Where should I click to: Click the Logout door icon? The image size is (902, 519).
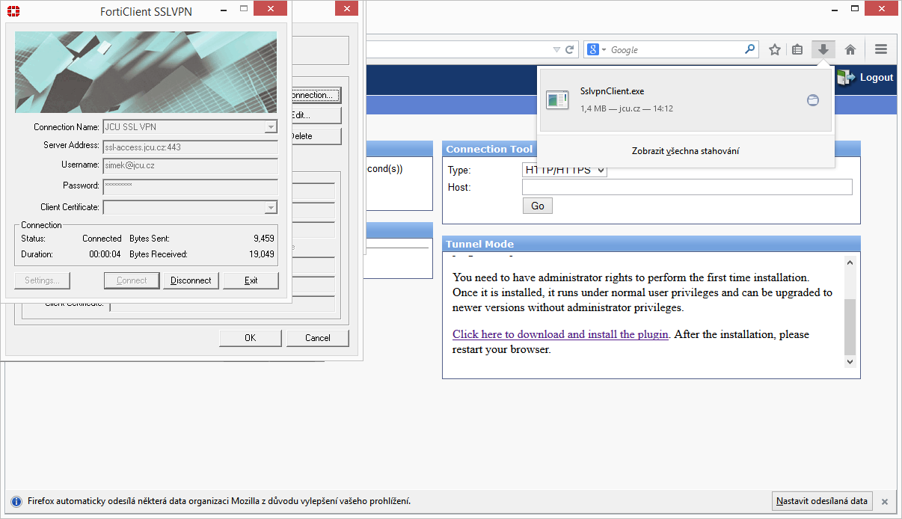click(x=845, y=77)
